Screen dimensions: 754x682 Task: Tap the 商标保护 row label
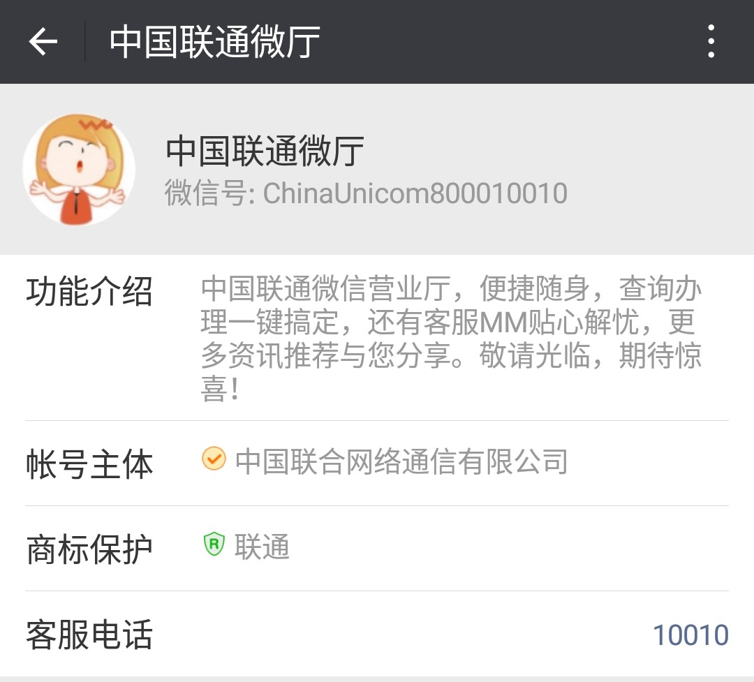click(89, 549)
